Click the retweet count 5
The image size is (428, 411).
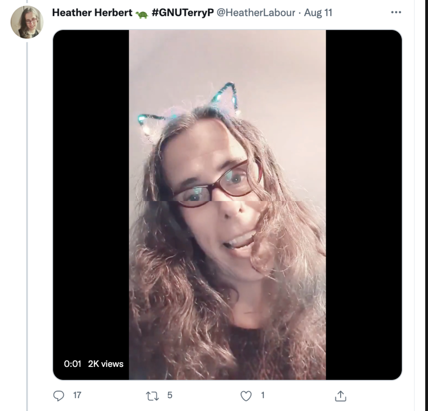pos(170,395)
